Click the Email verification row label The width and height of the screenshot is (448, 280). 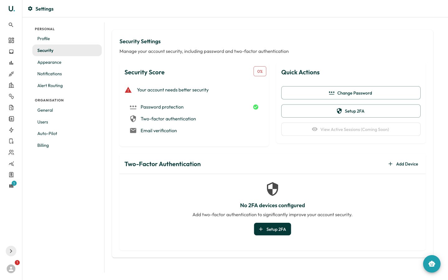coord(159,131)
